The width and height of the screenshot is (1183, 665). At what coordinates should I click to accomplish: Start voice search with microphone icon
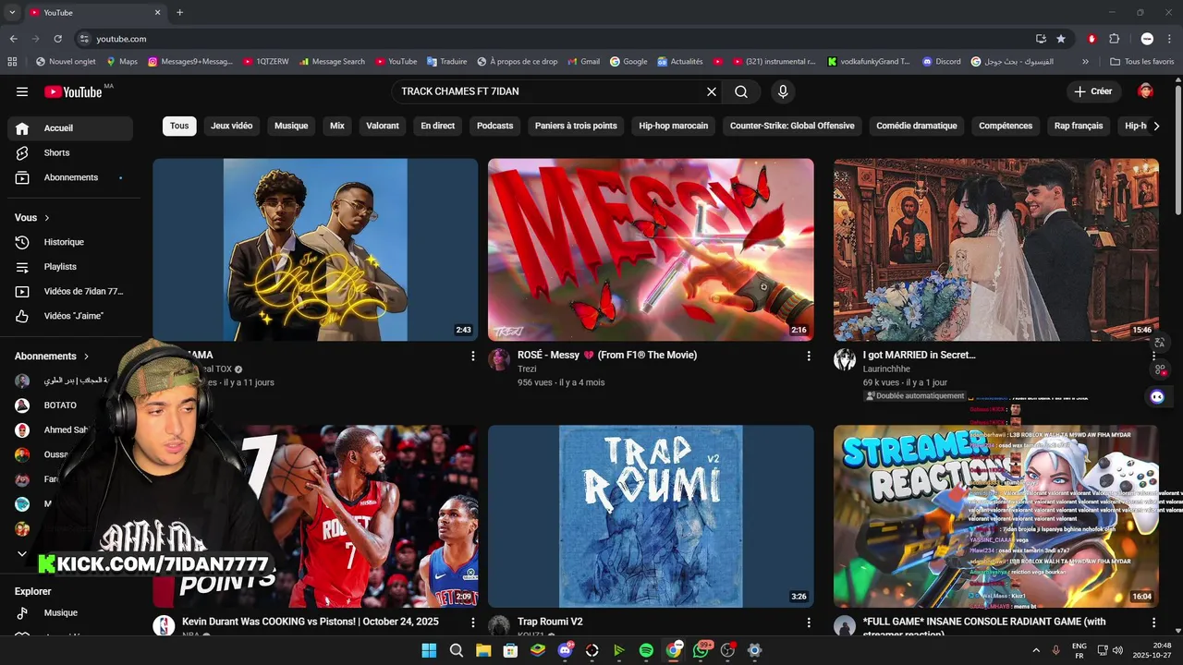[783, 91]
